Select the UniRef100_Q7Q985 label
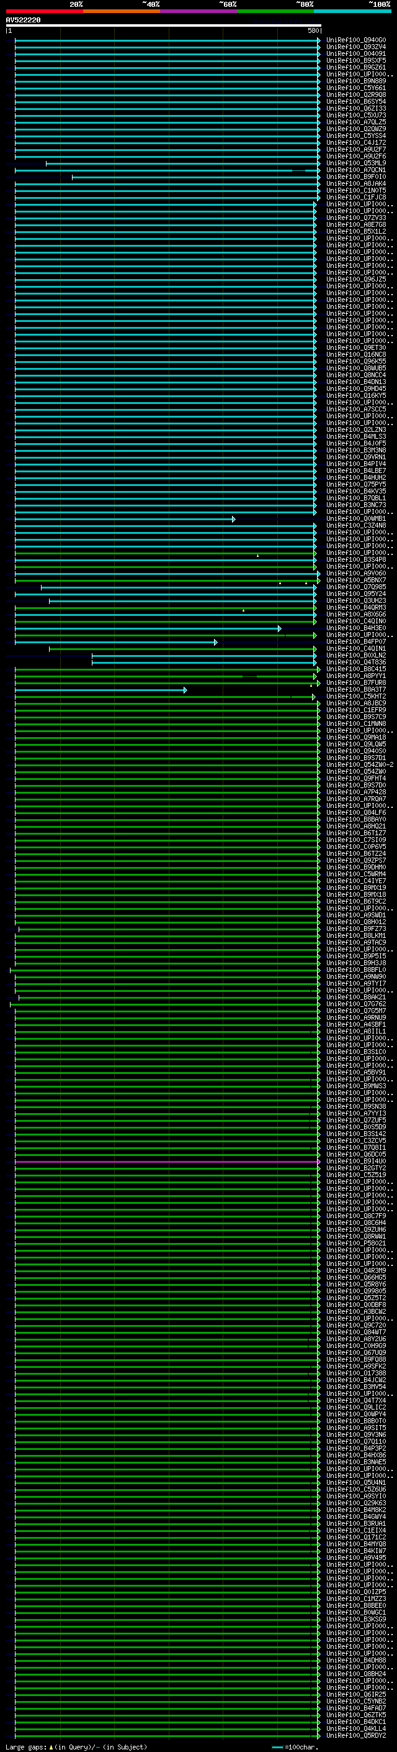 point(355,588)
